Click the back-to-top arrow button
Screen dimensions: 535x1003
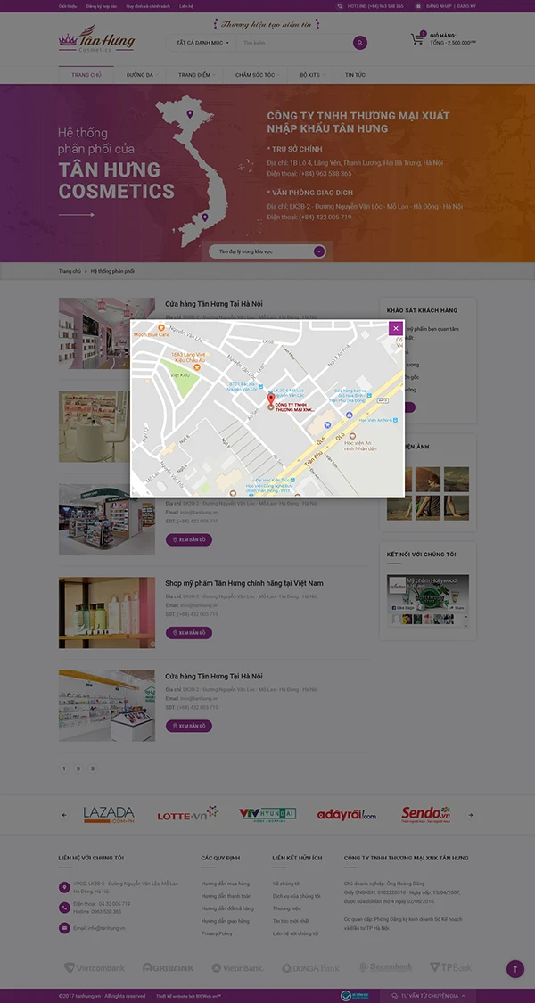(x=515, y=969)
